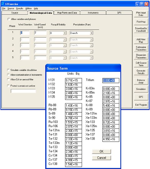Image resolution: width=150 pixels, height=169 pixels.
Task: Open phase 5 Precipitation dropdown
Action: pos(91,58)
